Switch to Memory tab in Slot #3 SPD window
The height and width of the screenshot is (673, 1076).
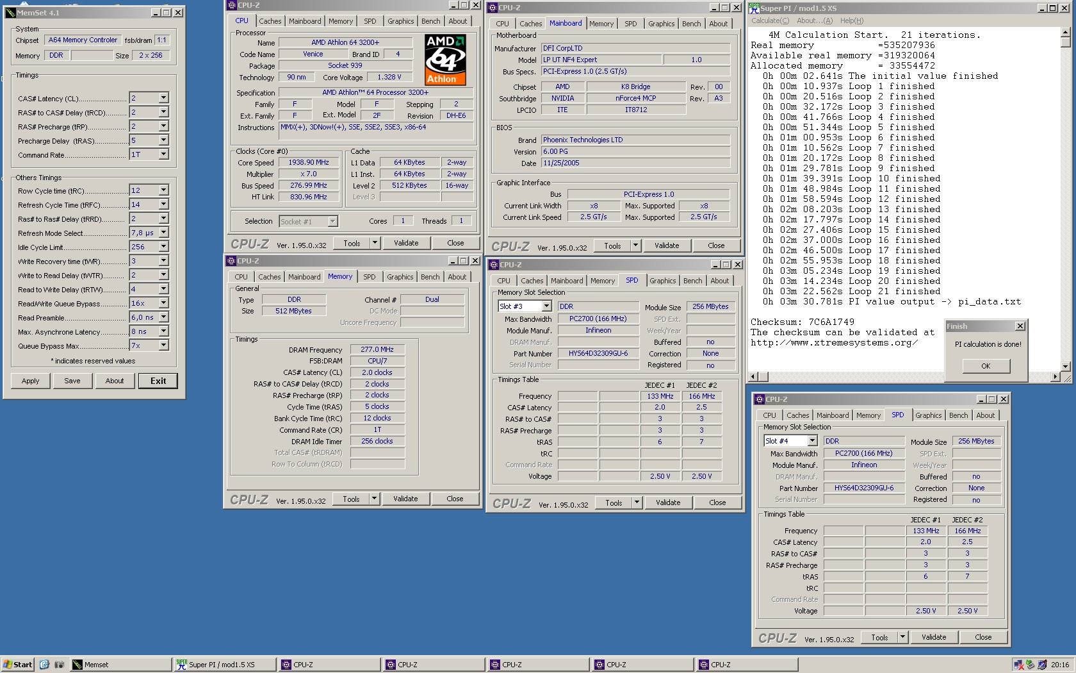(603, 281)
